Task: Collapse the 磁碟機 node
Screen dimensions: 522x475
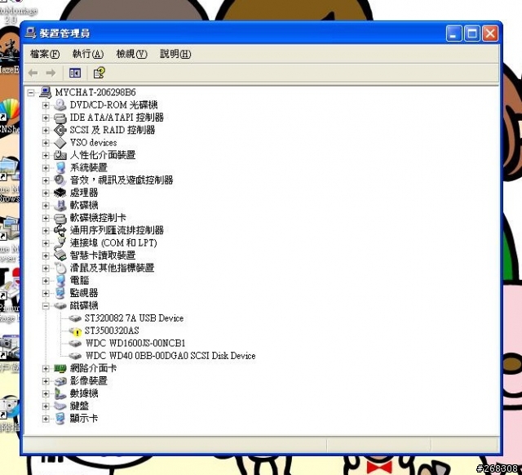Action: coord(46,306)
